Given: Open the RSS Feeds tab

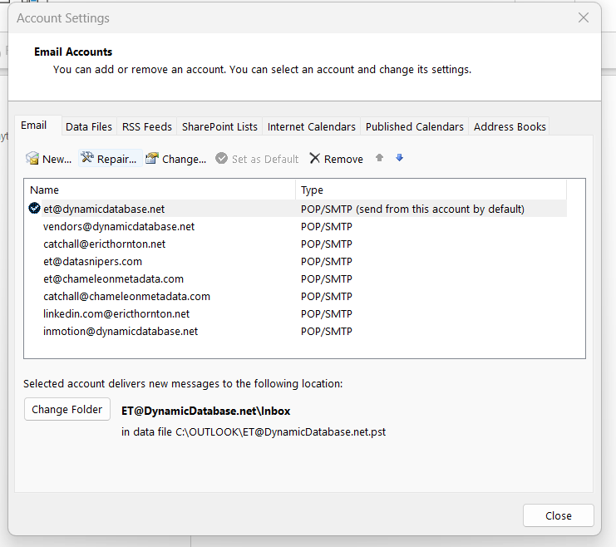Looking at the screenshot, I should click(147, 126).
